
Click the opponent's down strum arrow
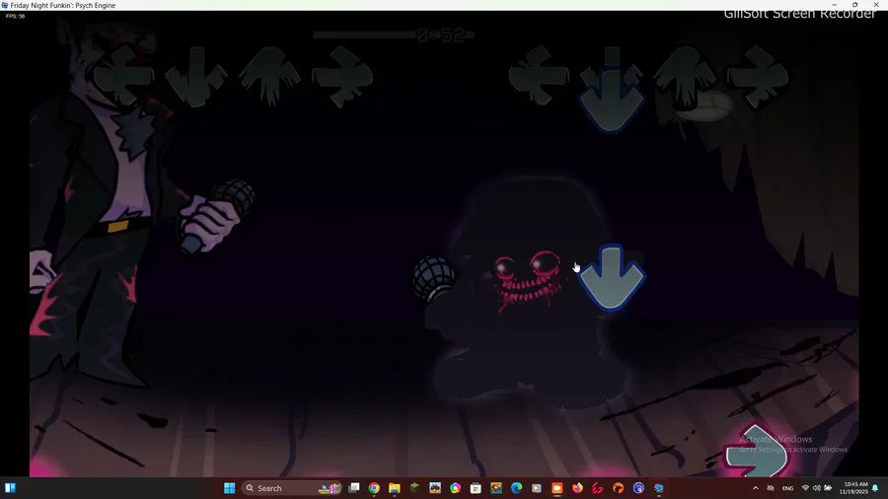click(x=196, y=77)
